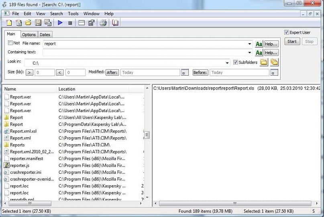Click the Report.xml.xsl file icon

pos(6,131)
